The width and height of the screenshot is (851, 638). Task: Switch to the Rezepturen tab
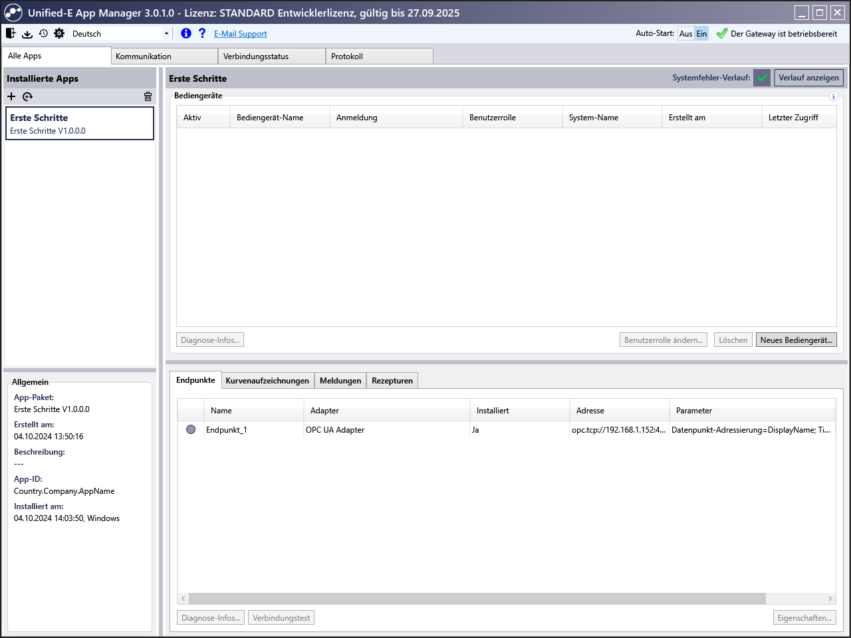392,380
